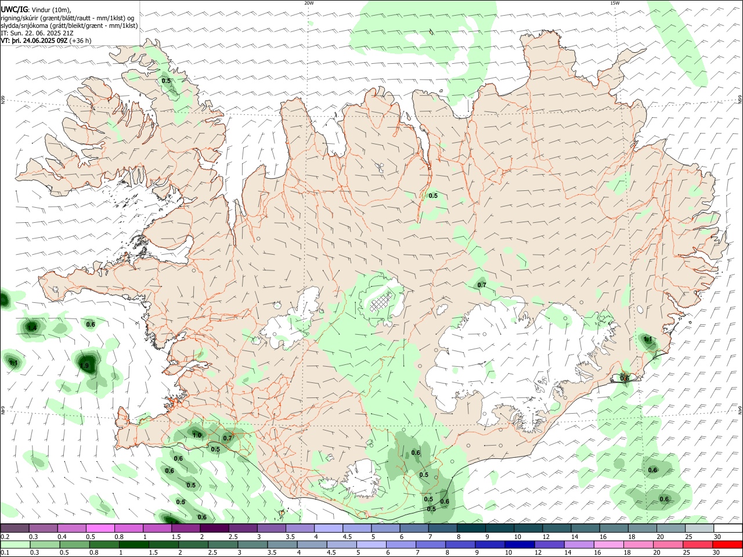Viewport: 743px width, 557px height.
Task: Select the 'Vindur (10m)' header label
Action: (51, 10)
